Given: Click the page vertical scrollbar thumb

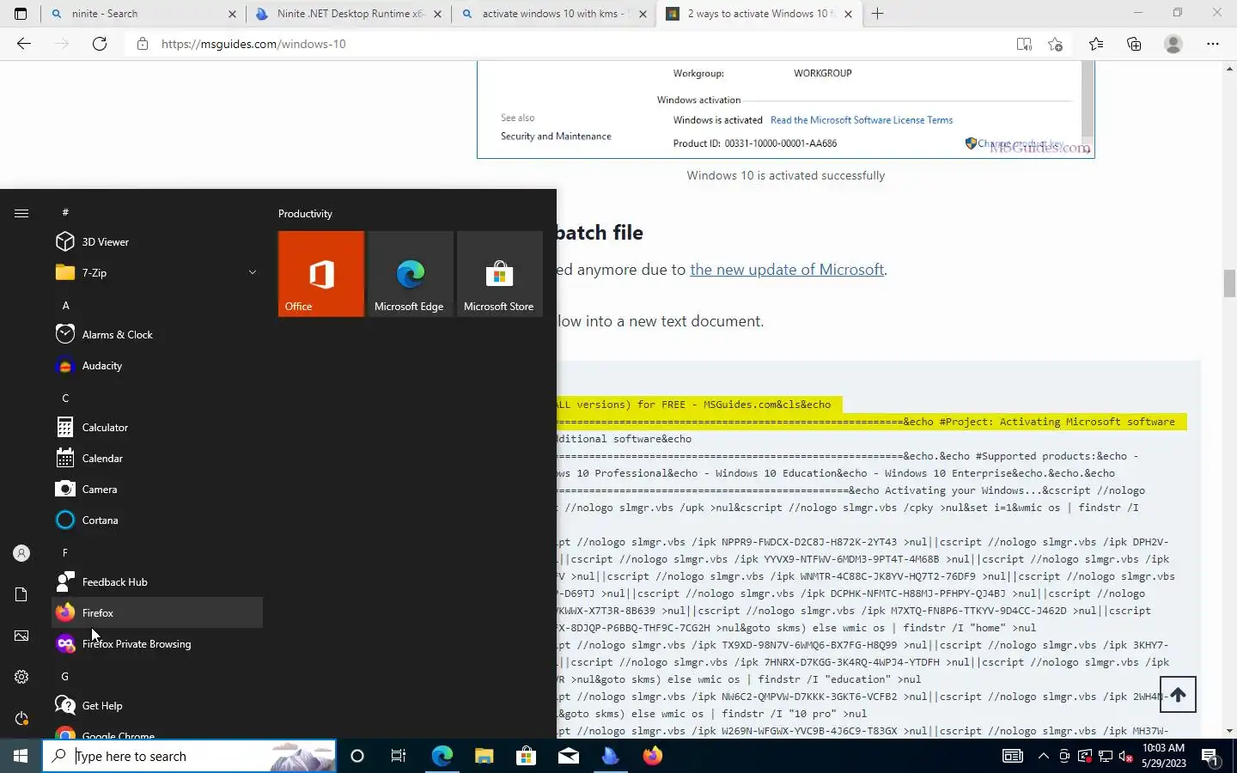Looking at the screenshot, I should point(1230,283).
